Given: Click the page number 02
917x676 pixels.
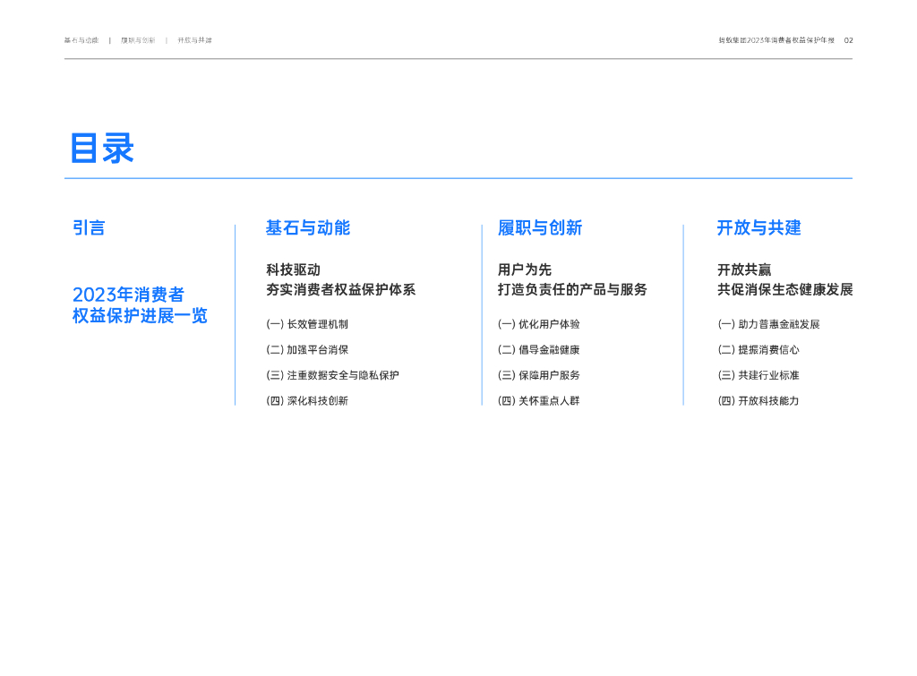Looking at the screenshot, I should click(849, 40).
